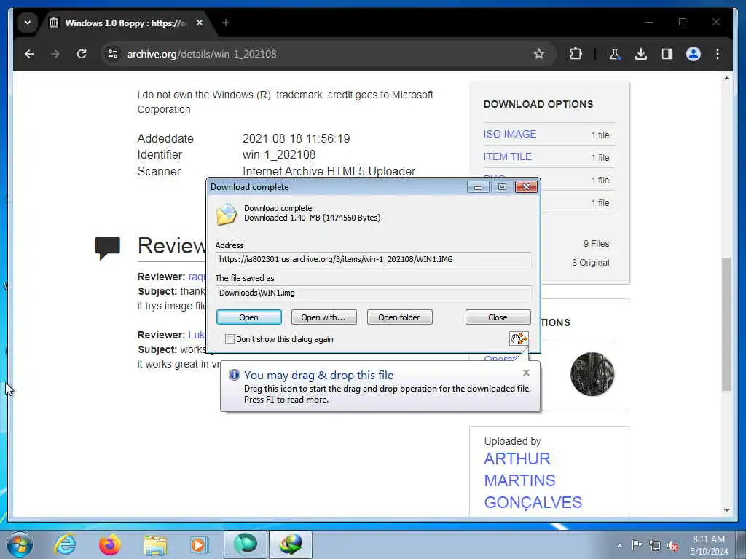Image resolution: width=746 pixels, height=559 pixels.
Task: Open the ISO IMAGE download link
Action: click(509, 134)
